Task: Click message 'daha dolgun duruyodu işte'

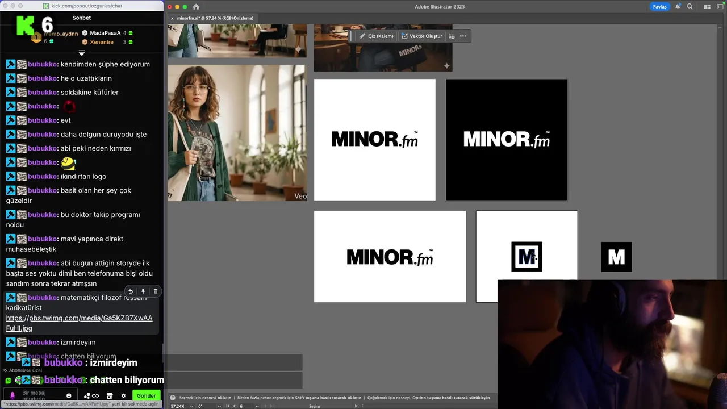Action: pos(103,134)
